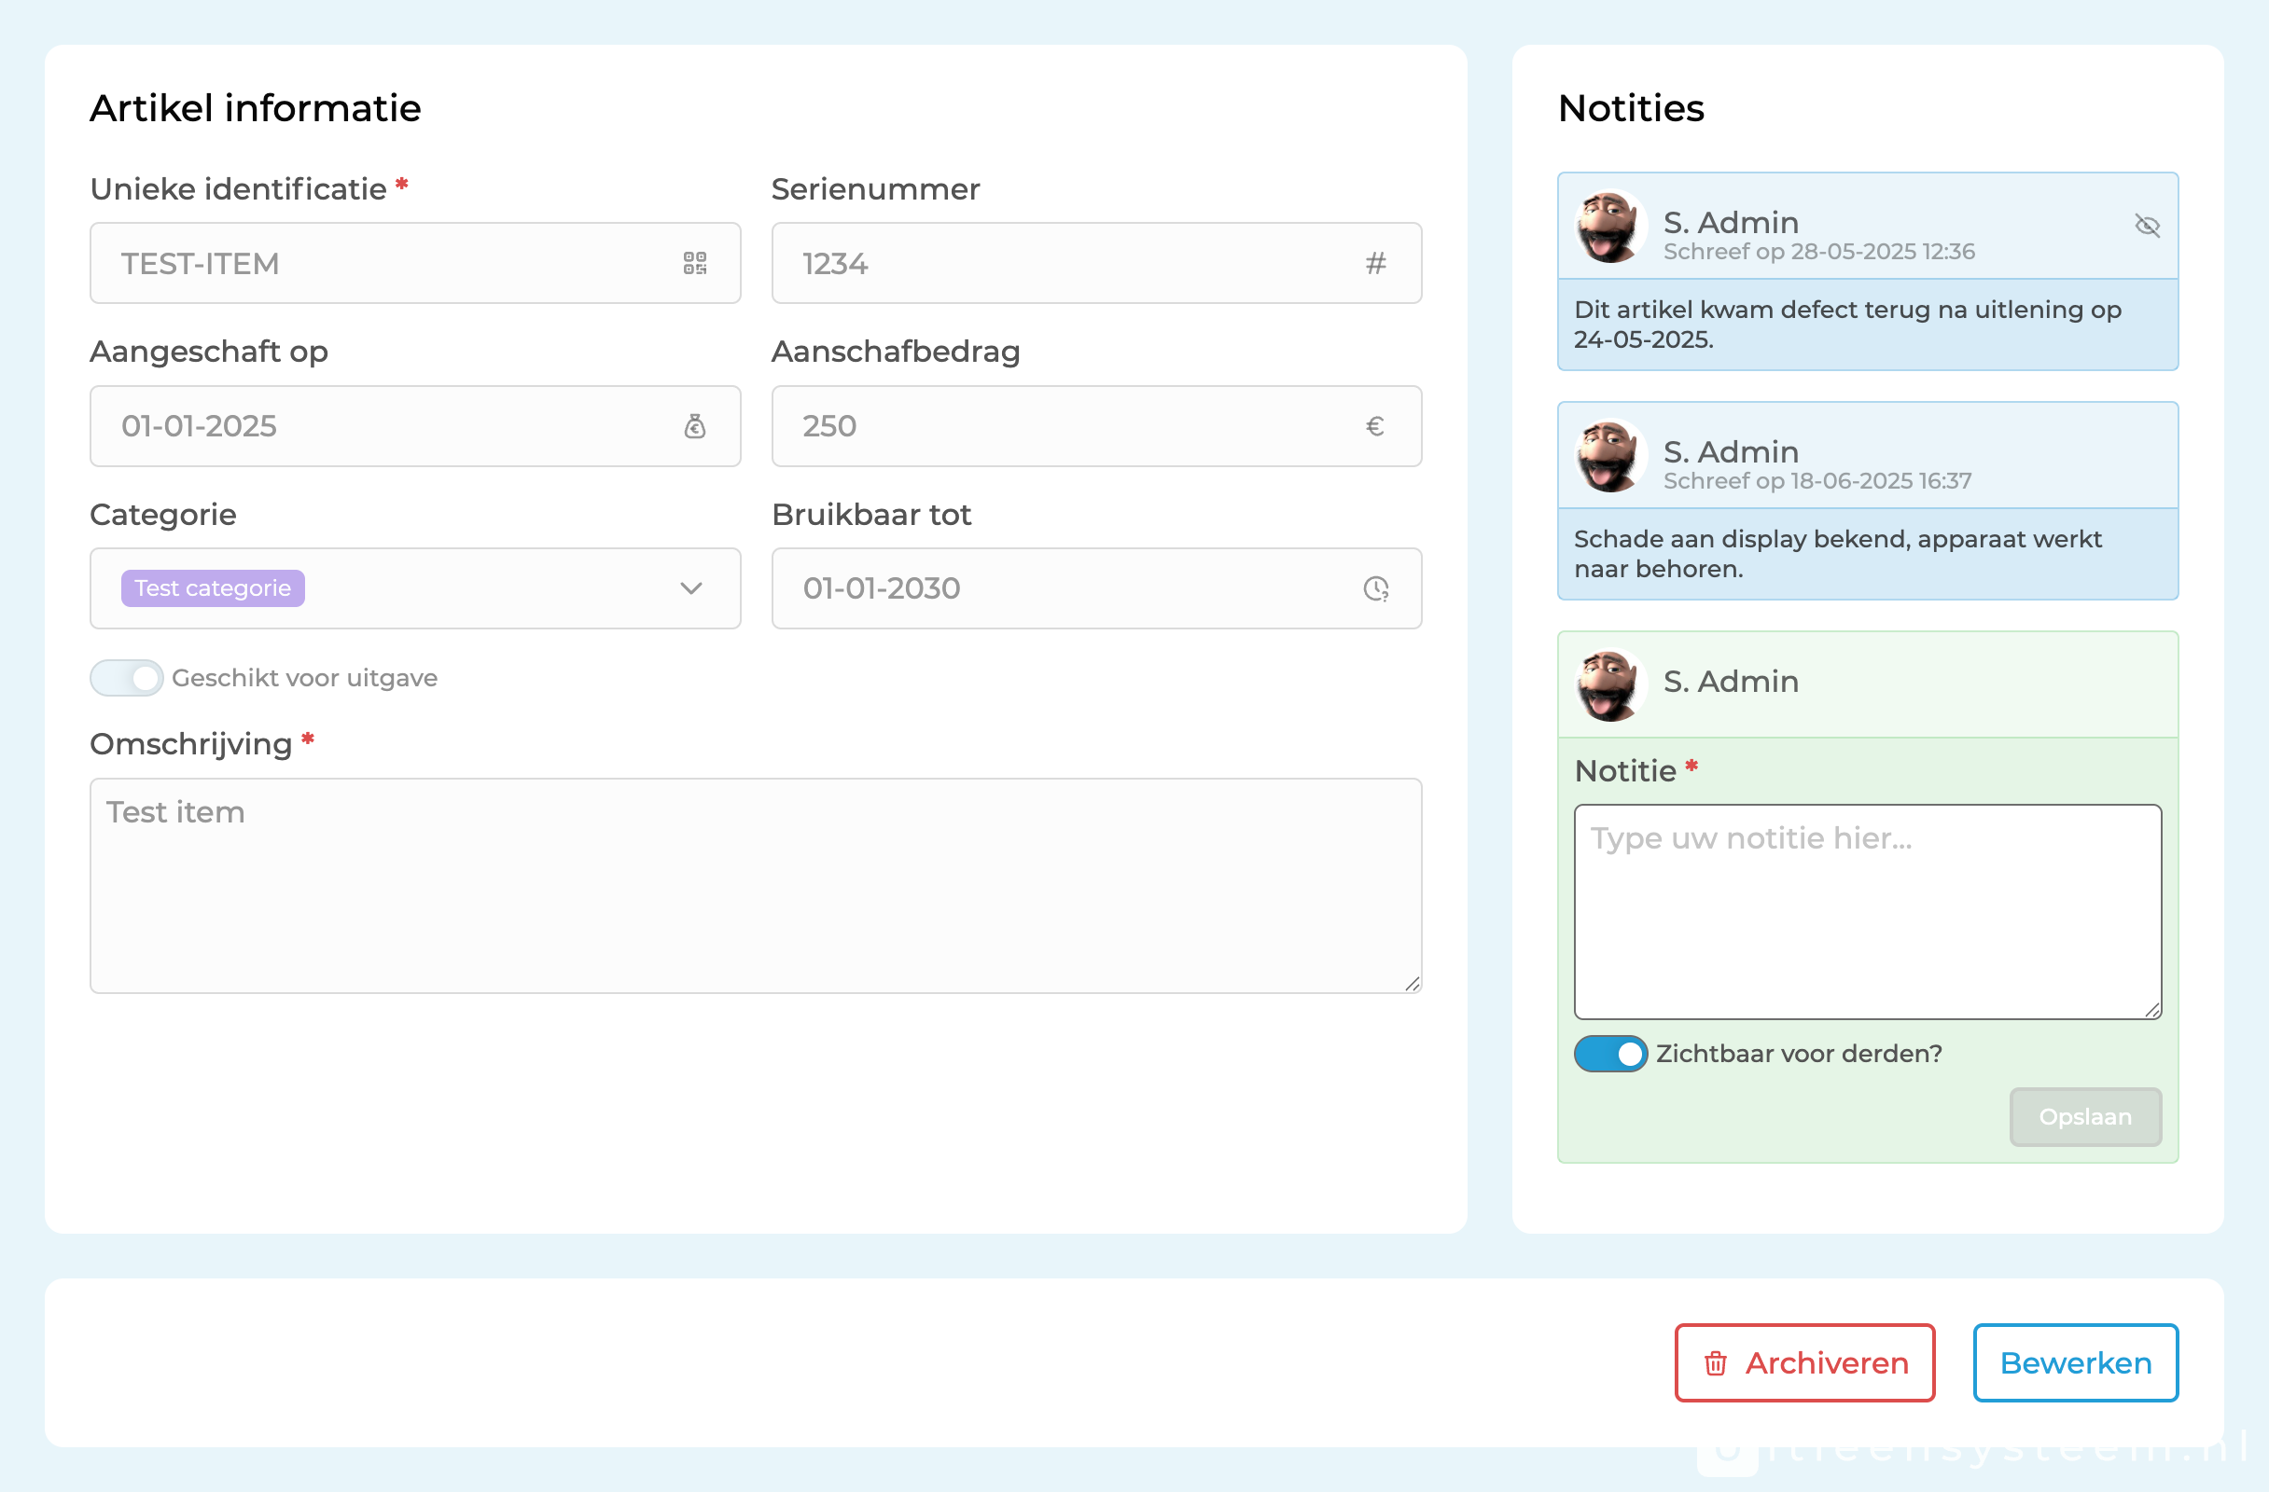The width and height of the screenshot is (2269, 1492).
Task: Click the Bewerken button
Action: (2076, 1363)
